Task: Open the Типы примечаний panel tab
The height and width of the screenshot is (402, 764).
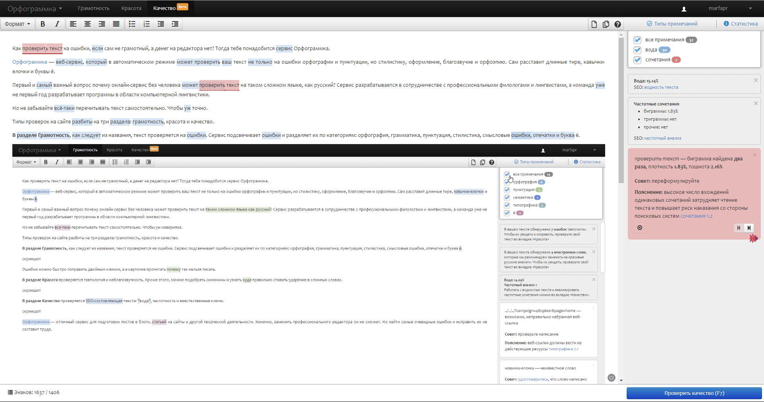Action: tap(672, 24)
